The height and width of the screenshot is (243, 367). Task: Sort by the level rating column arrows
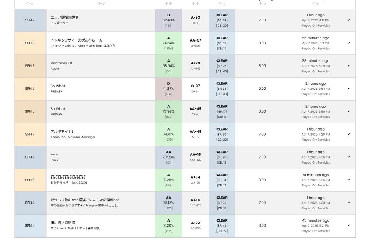[262, 3]
